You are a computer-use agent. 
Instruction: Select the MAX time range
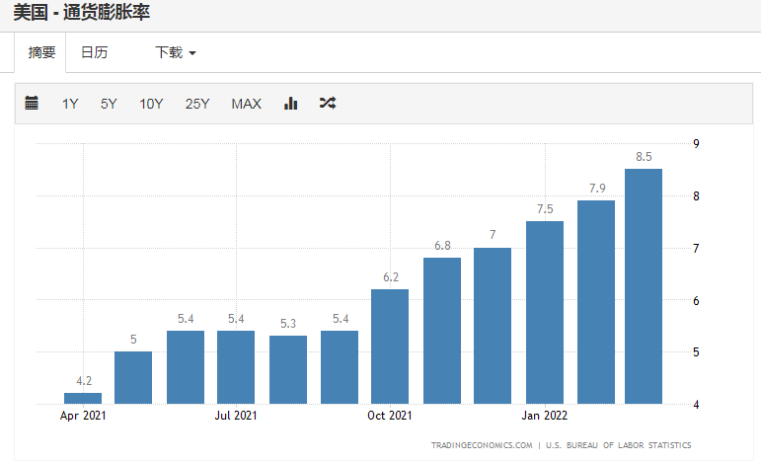[246, 104]
